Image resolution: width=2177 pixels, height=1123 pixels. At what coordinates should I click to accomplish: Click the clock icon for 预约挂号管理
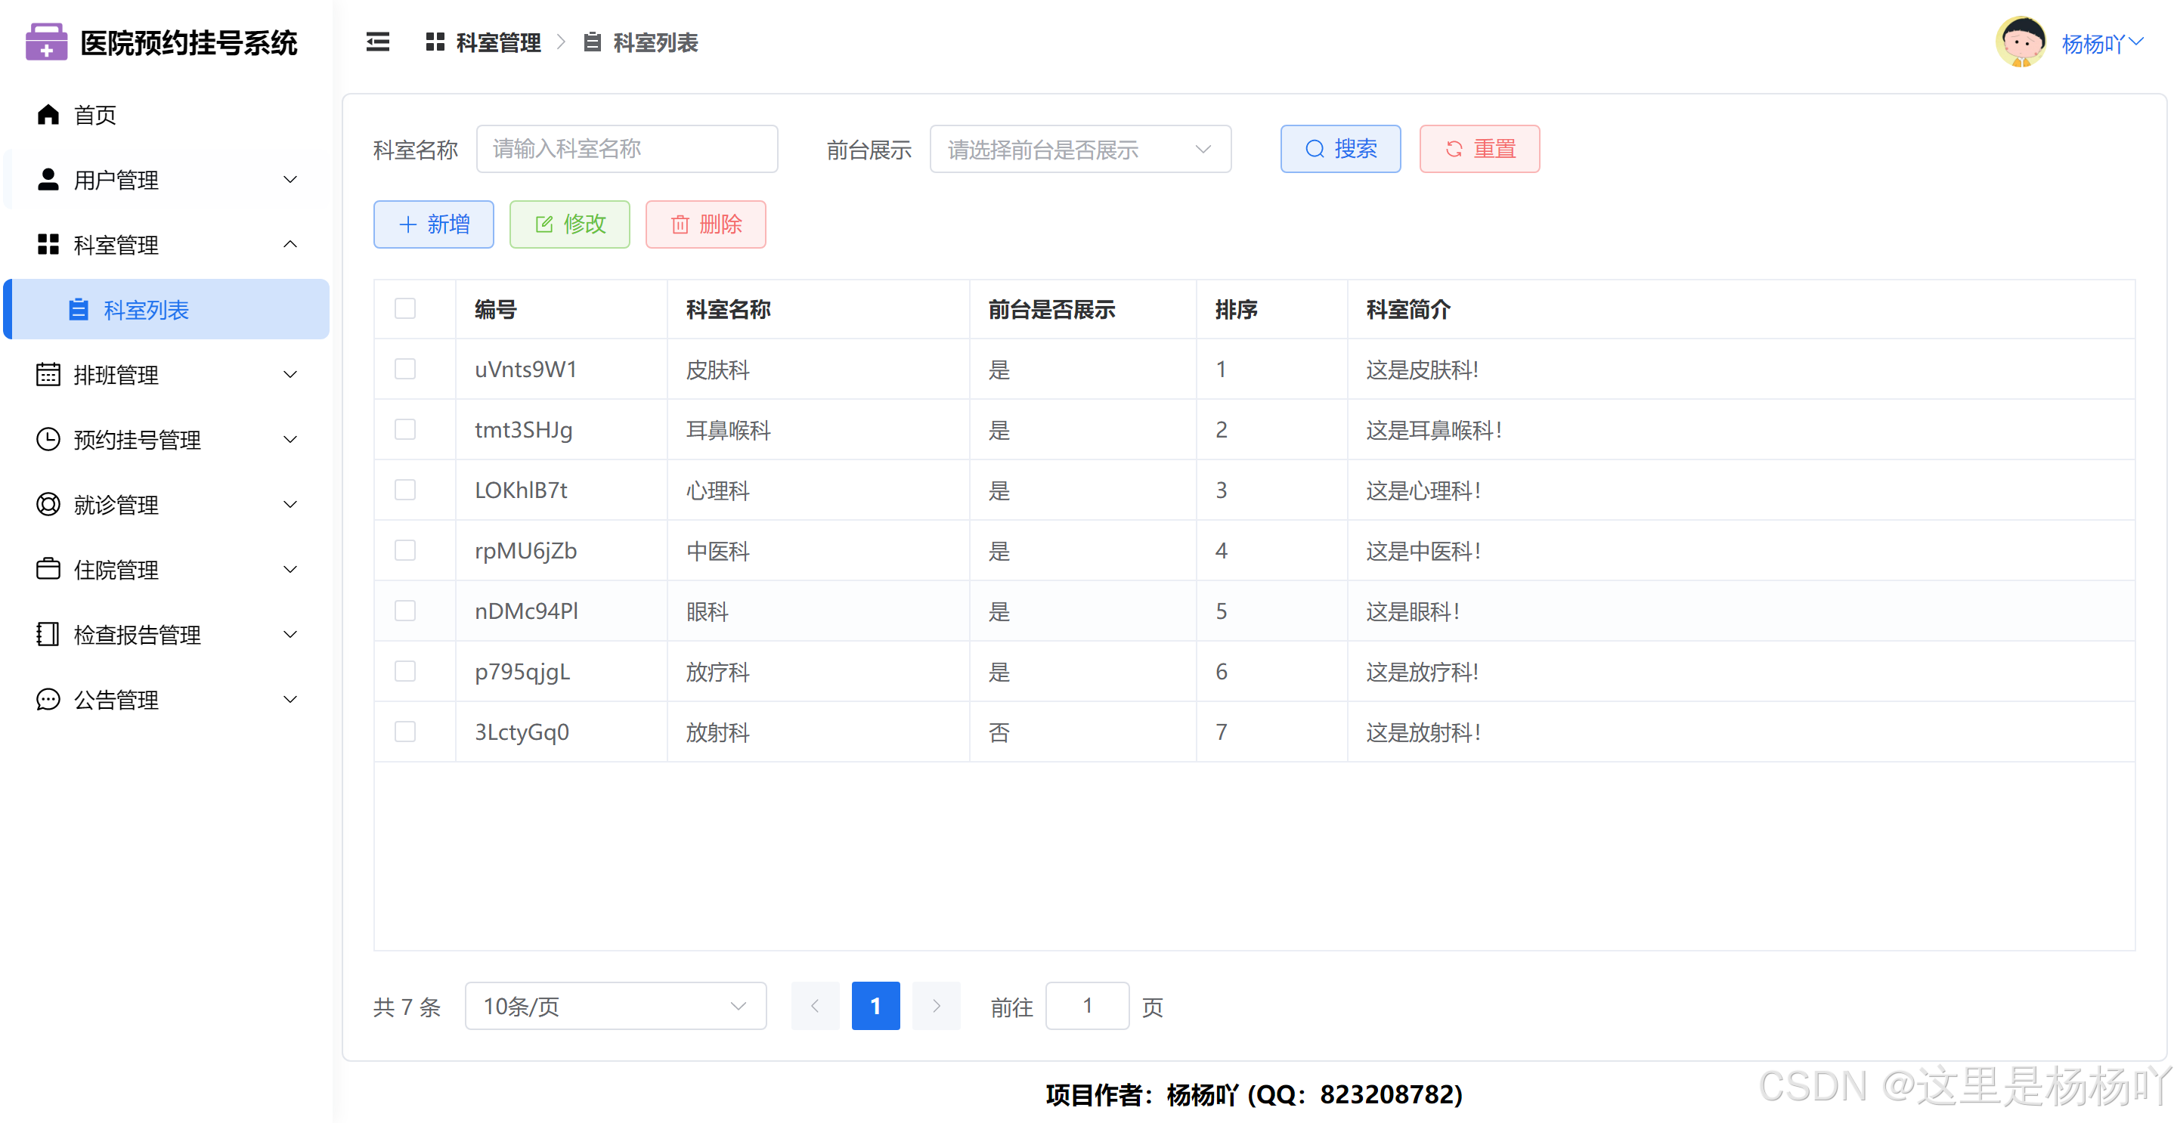(x=48, y=439)
